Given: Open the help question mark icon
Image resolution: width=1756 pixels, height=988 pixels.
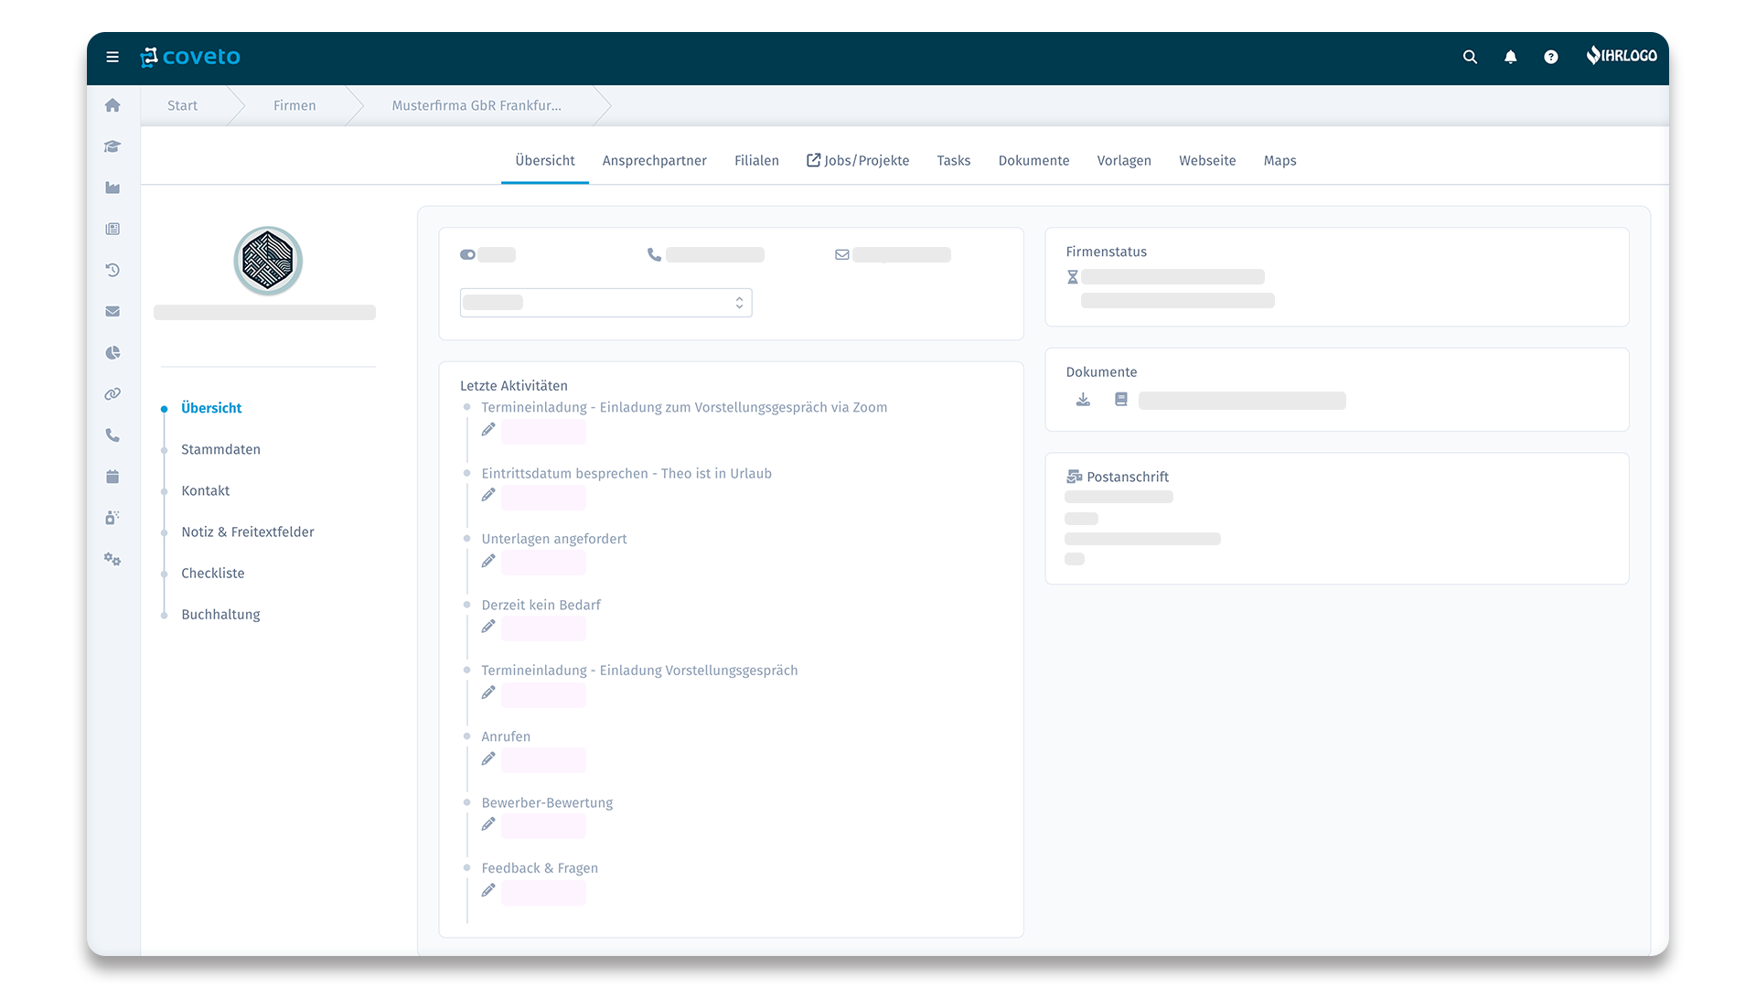Looking at the screenshot, I should [x=1550, y=57].
